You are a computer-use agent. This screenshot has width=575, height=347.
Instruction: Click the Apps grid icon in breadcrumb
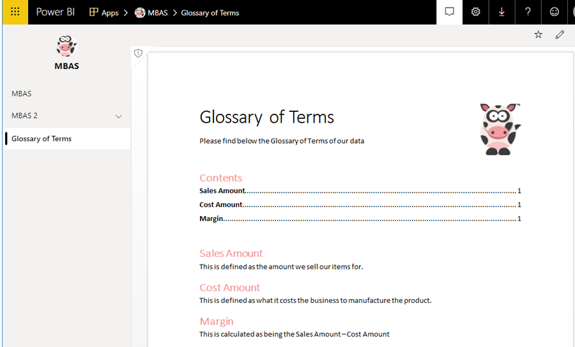94,12
